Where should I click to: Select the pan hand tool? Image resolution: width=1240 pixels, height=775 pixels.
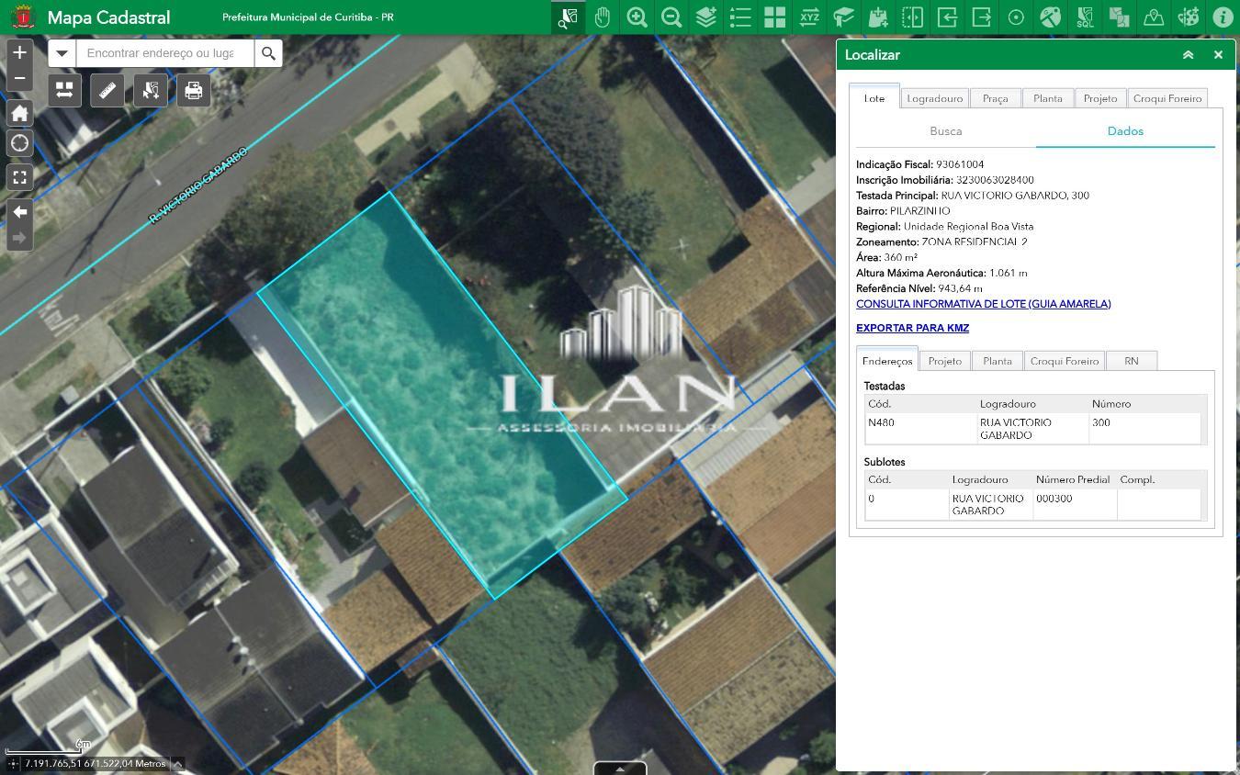tap(603, 17)
